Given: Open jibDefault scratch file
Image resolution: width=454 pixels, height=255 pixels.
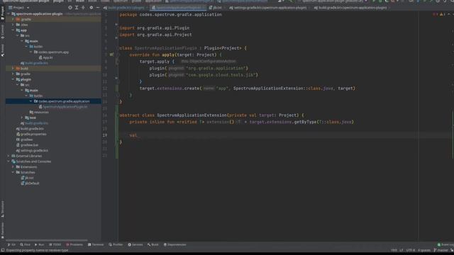Looking at the screenshot, I should coord(30,183).
